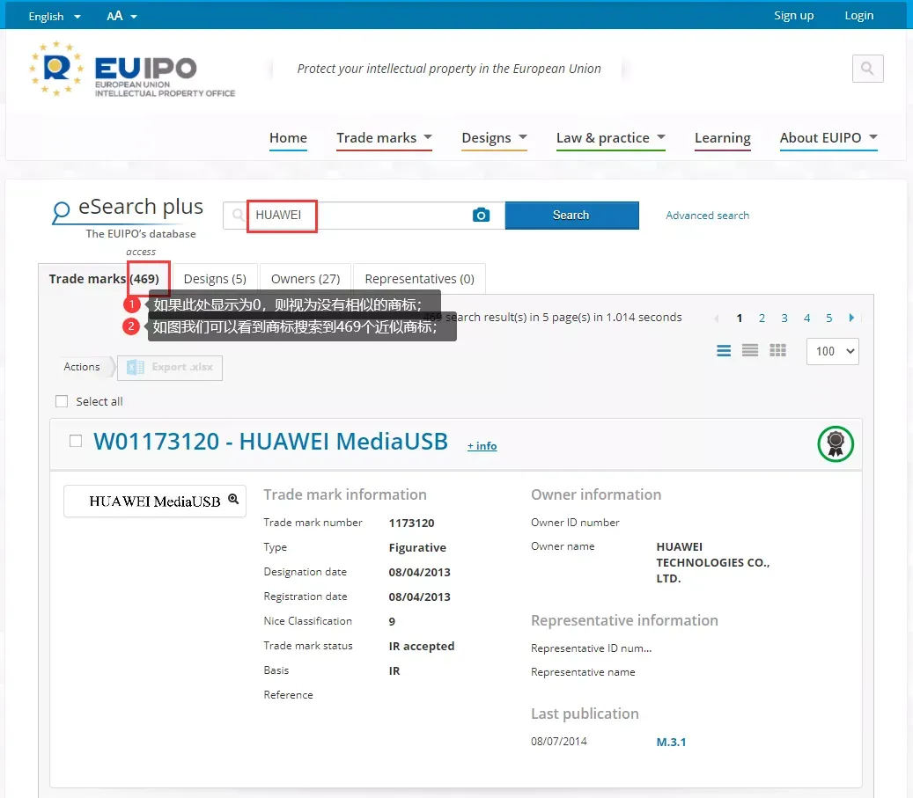Click the Basis value IR
913x798 pixels.
[394, 671]
